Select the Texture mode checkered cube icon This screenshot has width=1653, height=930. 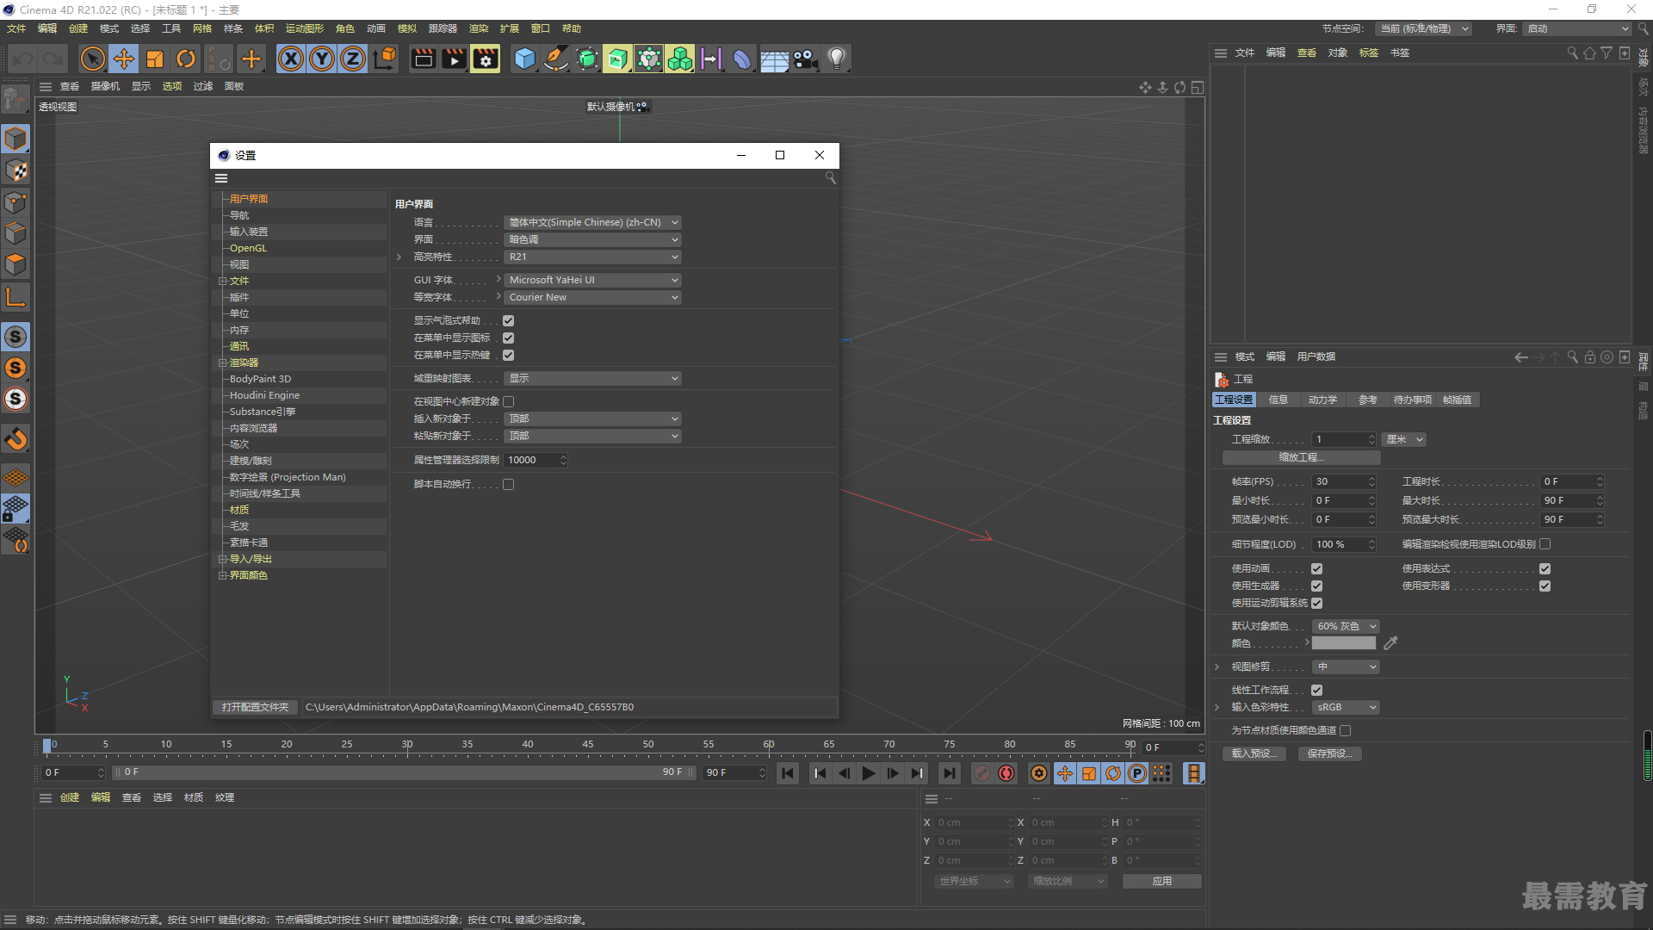(x=15, y=170)
